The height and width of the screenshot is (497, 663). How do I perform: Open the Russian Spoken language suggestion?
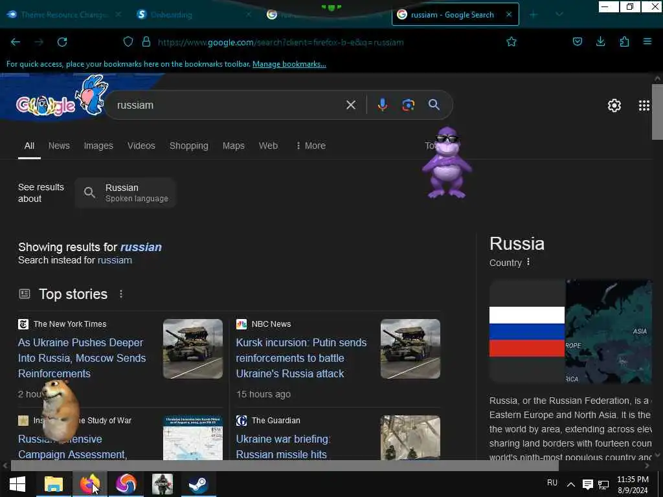(125, 193)
